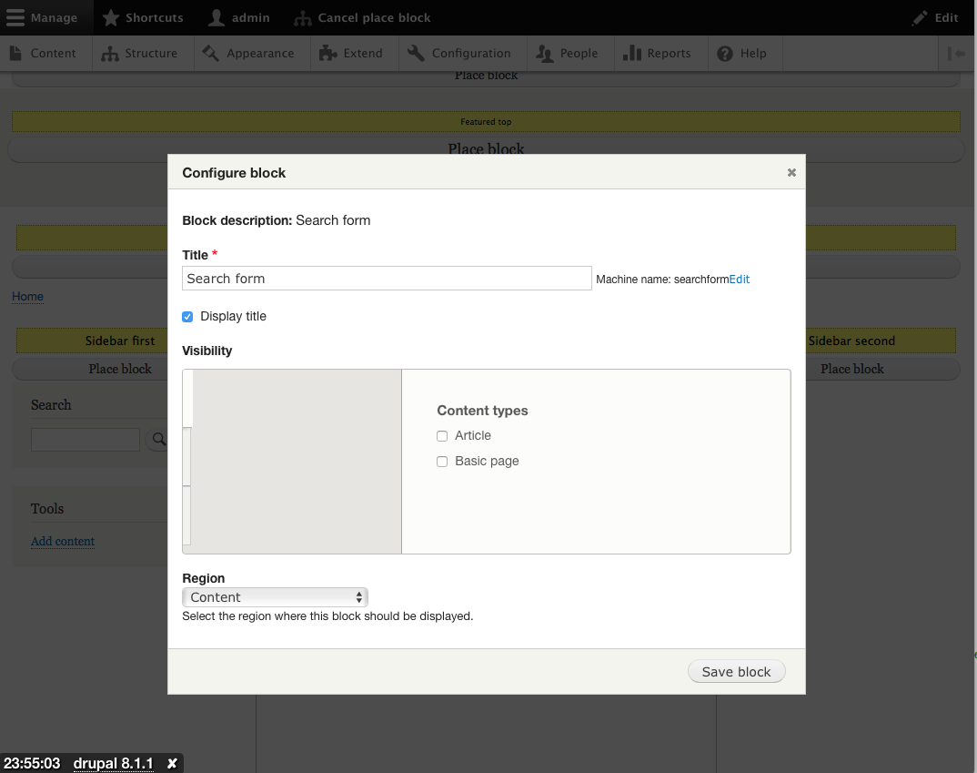The height and width of the screenshot is (773, 977).
Task: Click the Shortcuts star icon
Action: click(x=110, y=17)
